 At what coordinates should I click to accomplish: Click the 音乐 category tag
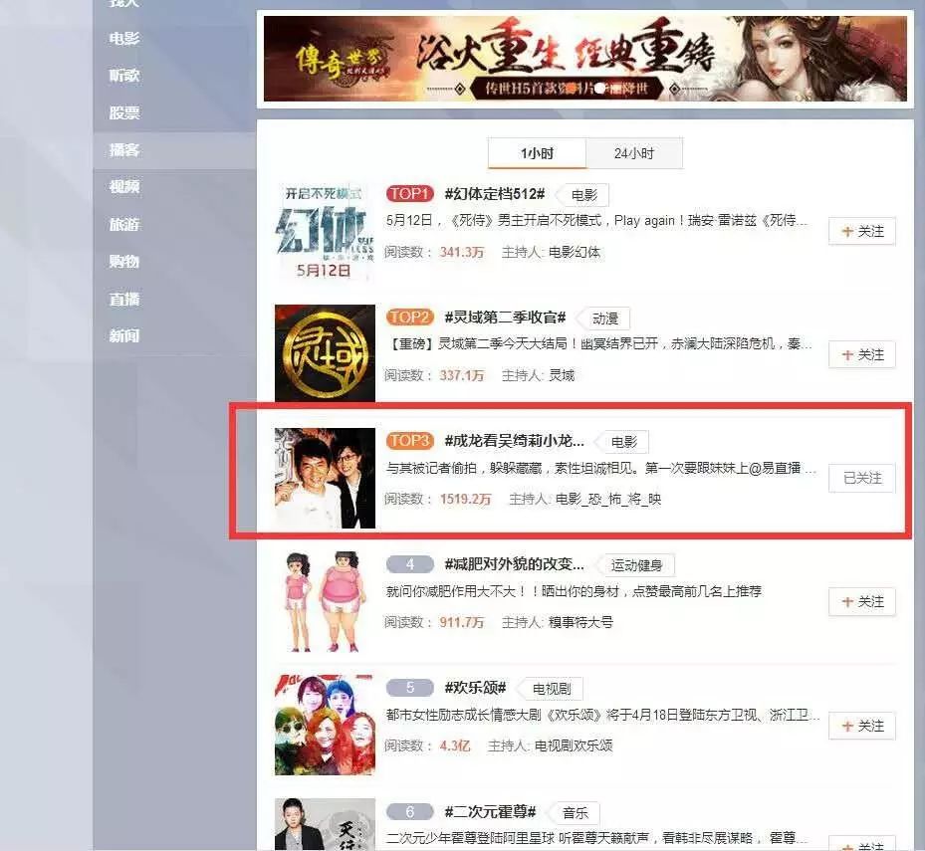574,812
